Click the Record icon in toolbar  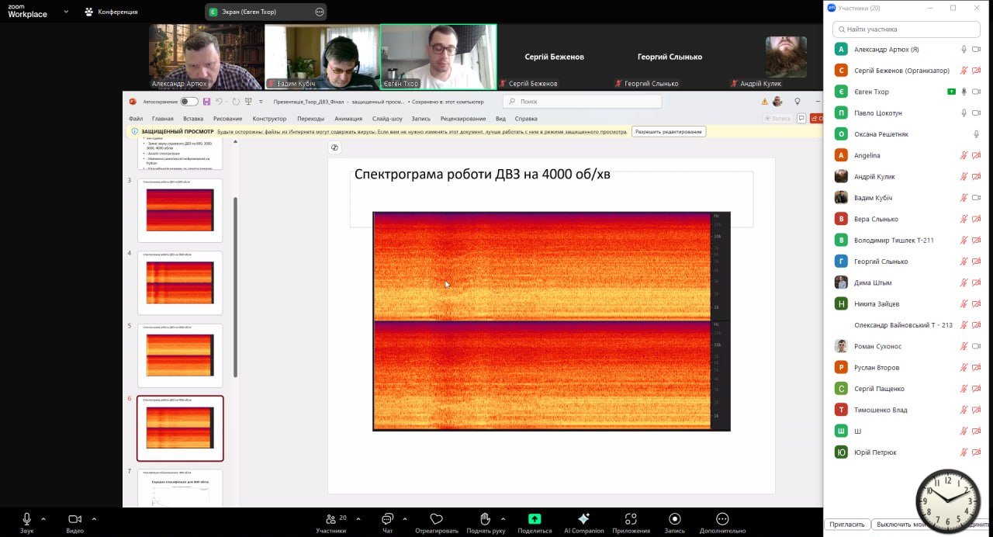click(x=674, y=519)
